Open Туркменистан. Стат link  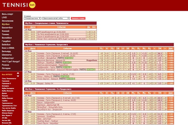pyautogui.click(x=9, y=106)
